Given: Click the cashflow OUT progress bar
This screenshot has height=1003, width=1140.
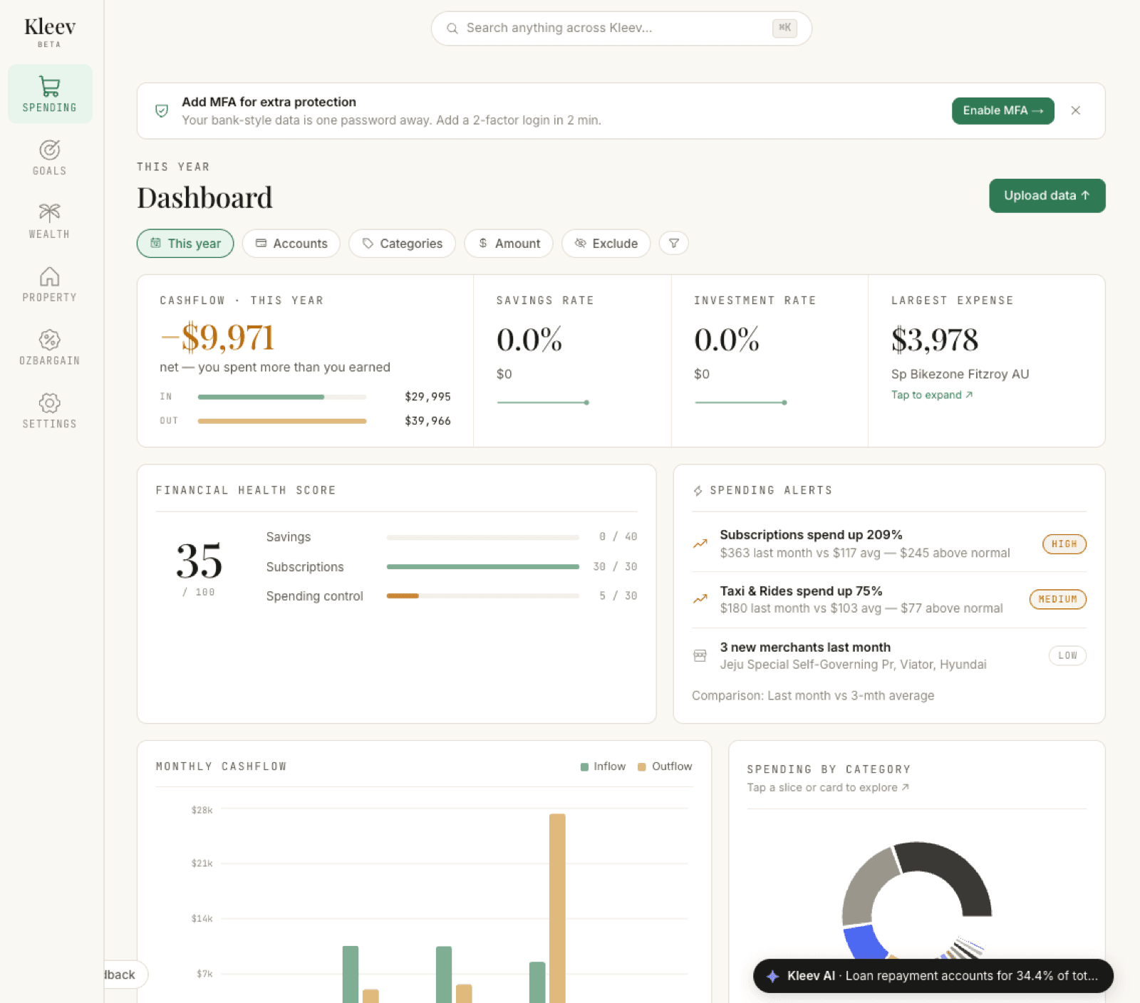Looking at the screenshot, I should pyautogui.click(x=282, y=421).
